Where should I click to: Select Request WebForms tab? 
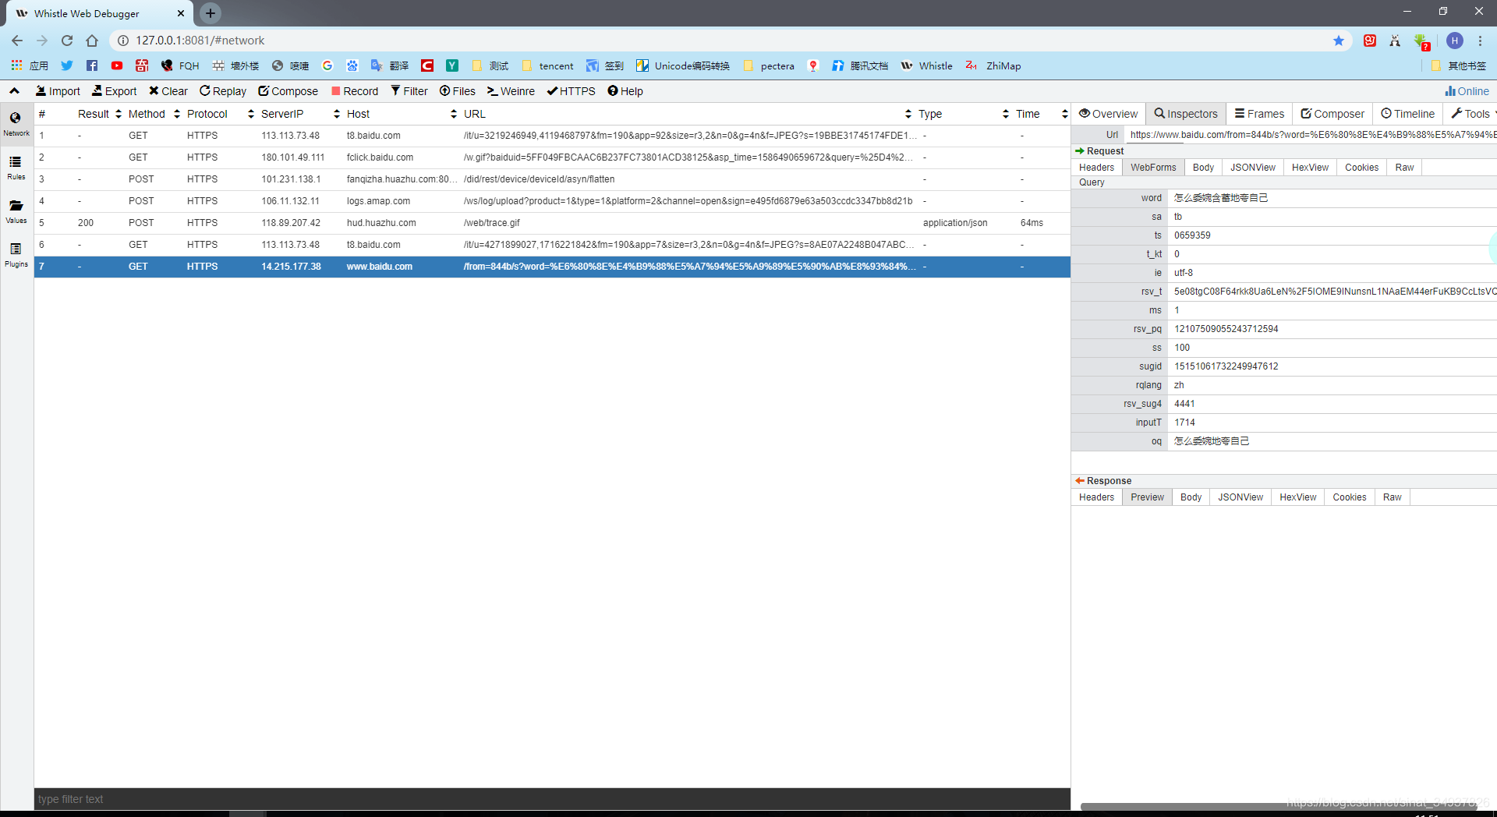coord(1153,168)
